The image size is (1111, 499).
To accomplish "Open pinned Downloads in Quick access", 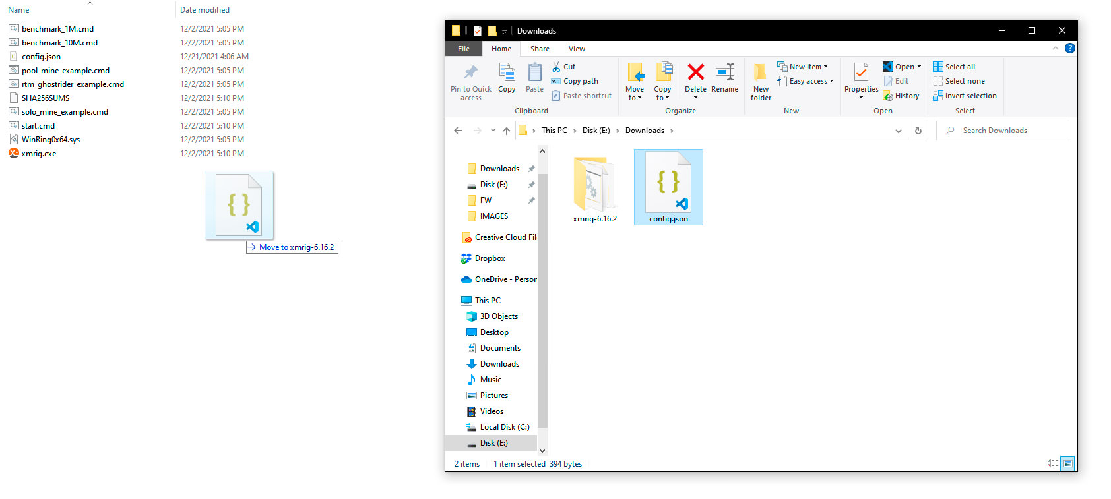I will tap(499, 169).
